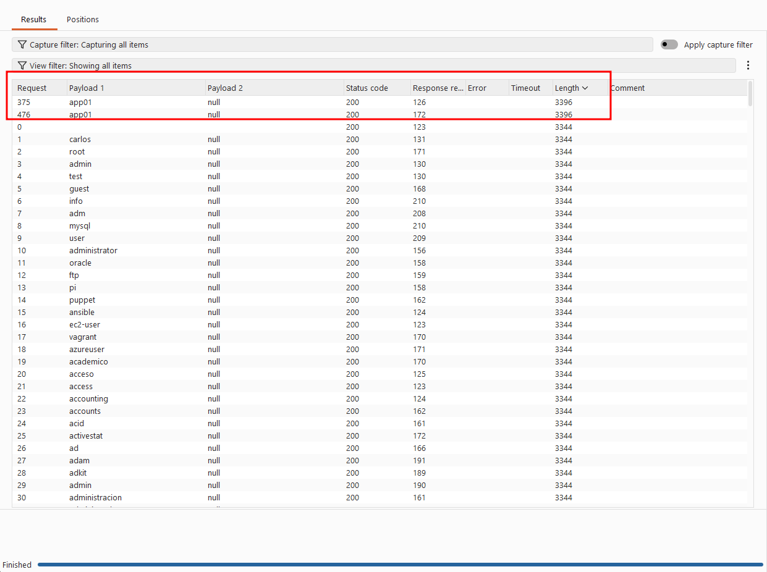Open the three-dot options menu
767x572 pixels.
748,65
